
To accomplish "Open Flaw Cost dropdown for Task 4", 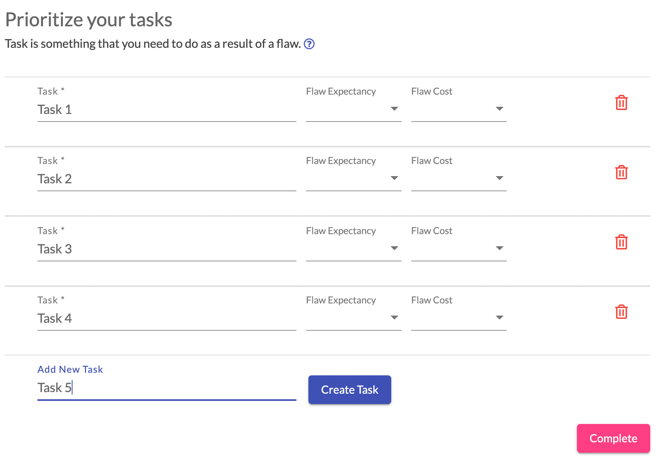I will 459,318.
